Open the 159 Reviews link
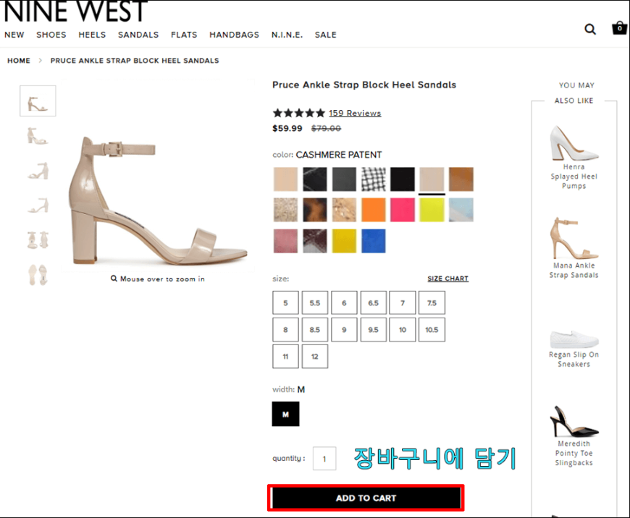The image size is (630, 518). tap(355, 114)
